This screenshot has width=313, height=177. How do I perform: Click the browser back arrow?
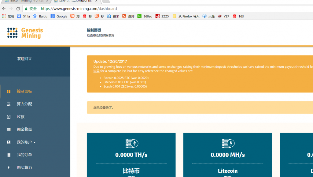point(4,9)
